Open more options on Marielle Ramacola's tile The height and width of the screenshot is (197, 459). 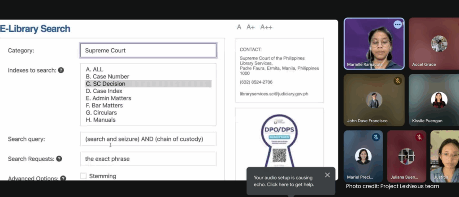(x=398, y=25)
